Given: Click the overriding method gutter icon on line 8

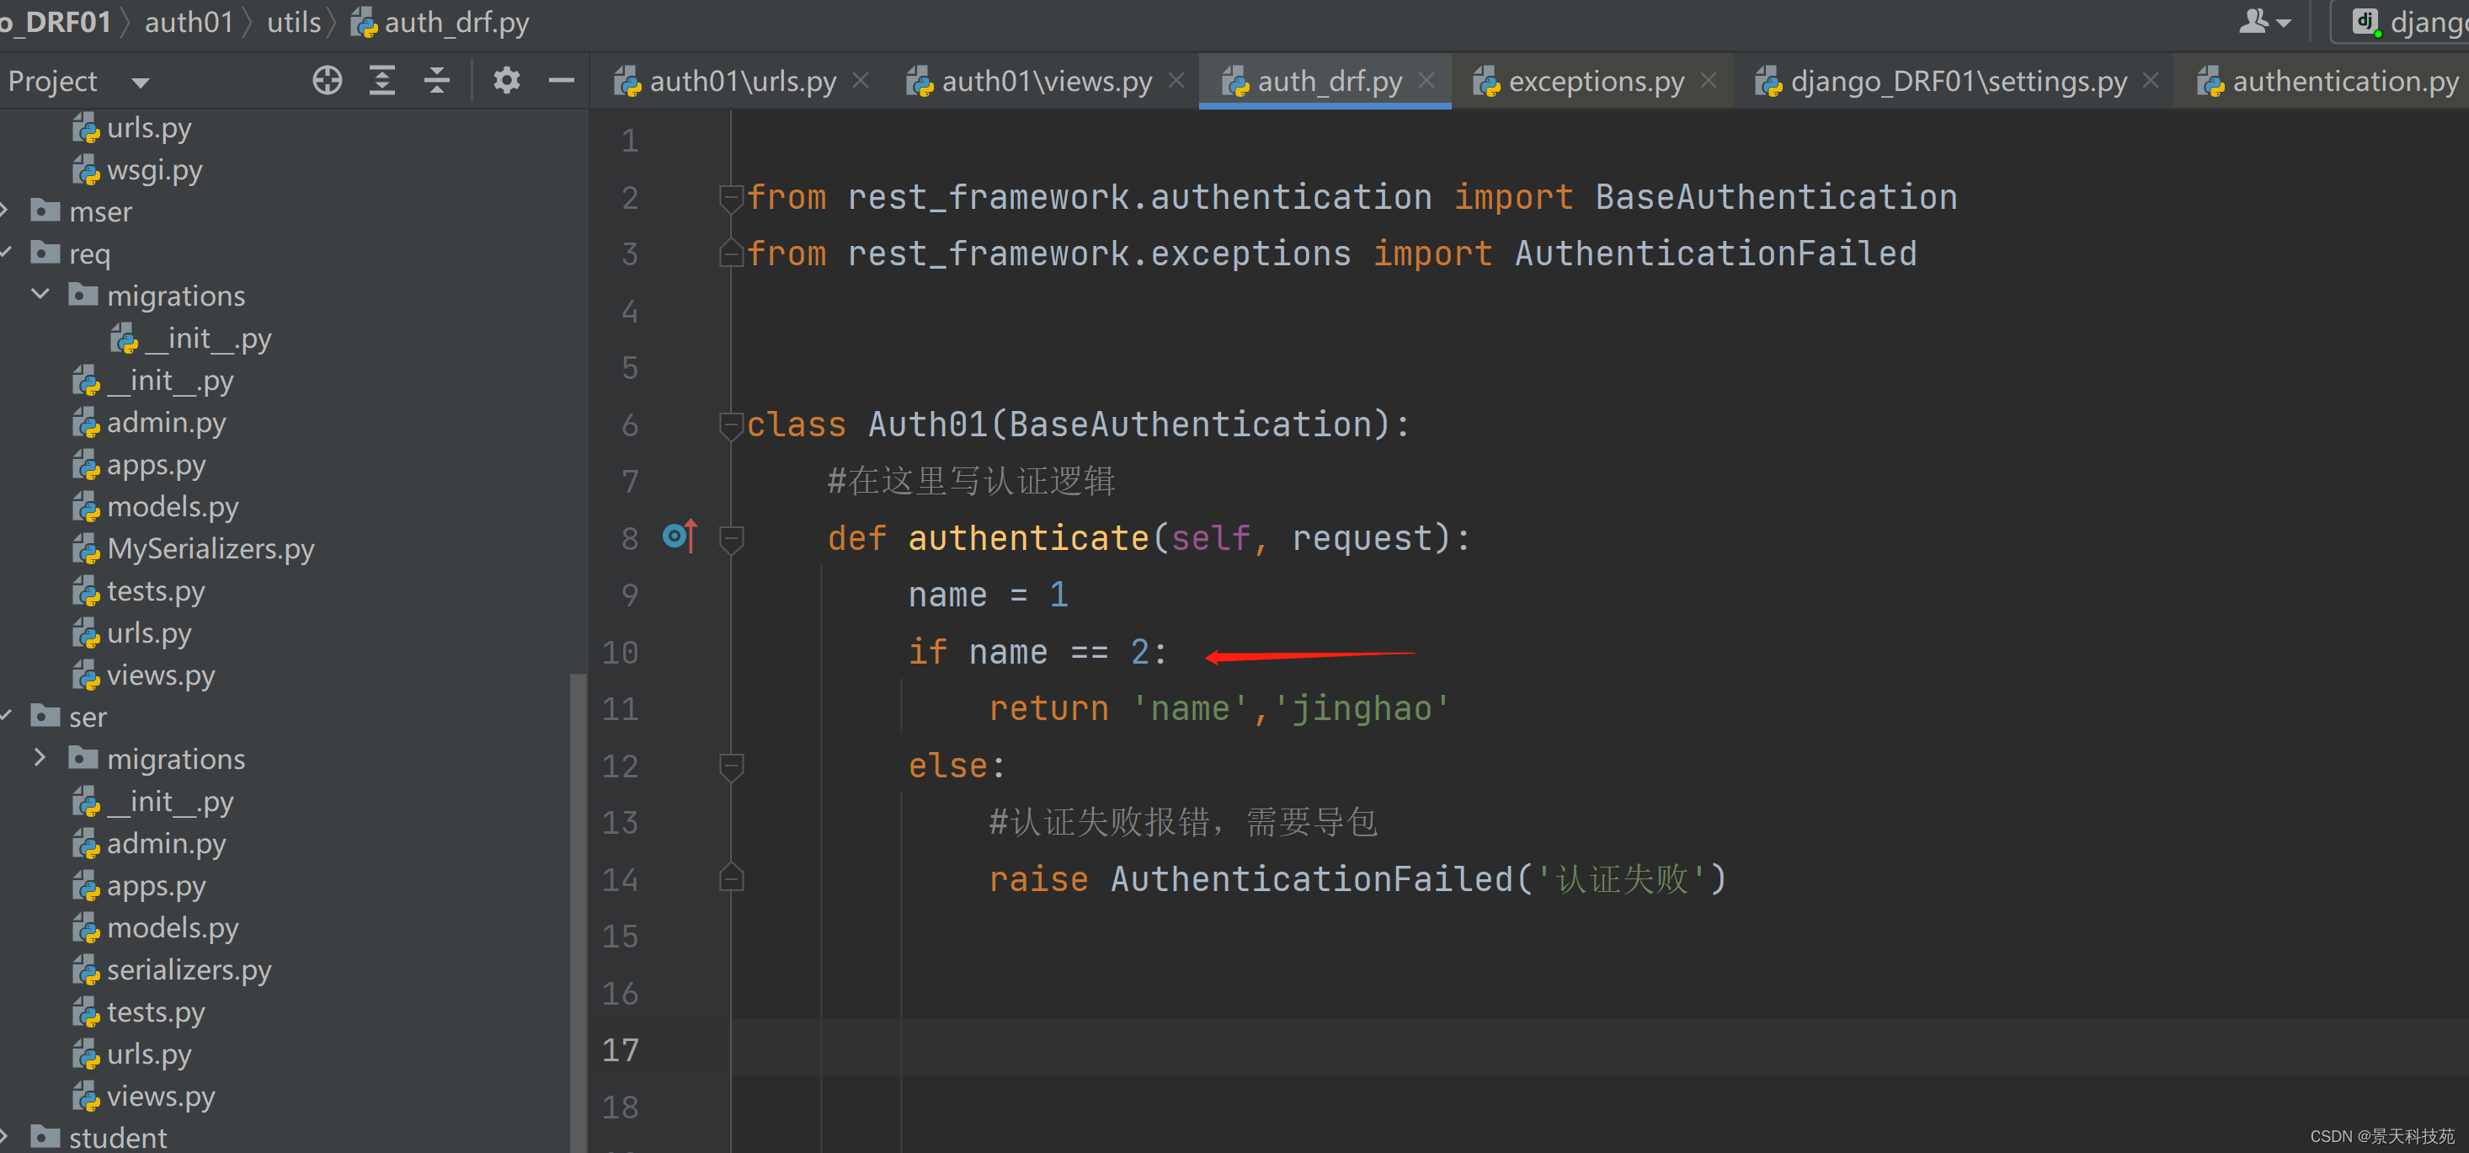Looking at the screenshot, I should coord(680,536).
